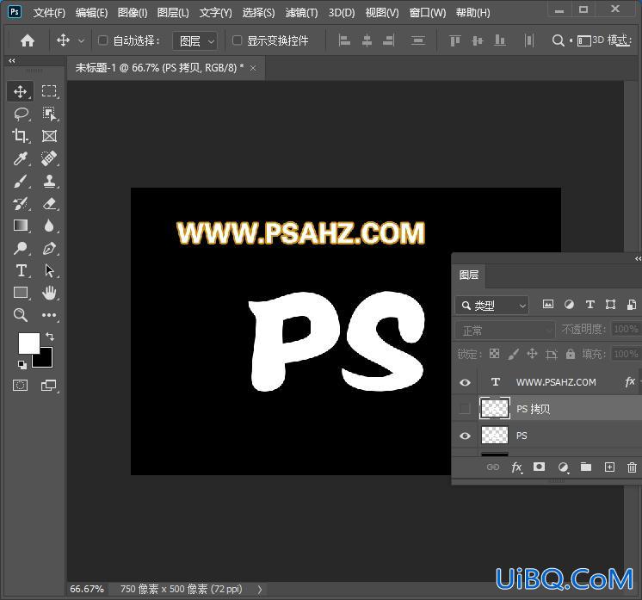Viewport: 642px width, 600px height.
Task: Add a layer mask
Action: click(x=539, y=467)
